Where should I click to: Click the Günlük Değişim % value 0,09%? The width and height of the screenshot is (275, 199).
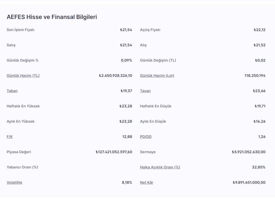click(126, 60)
